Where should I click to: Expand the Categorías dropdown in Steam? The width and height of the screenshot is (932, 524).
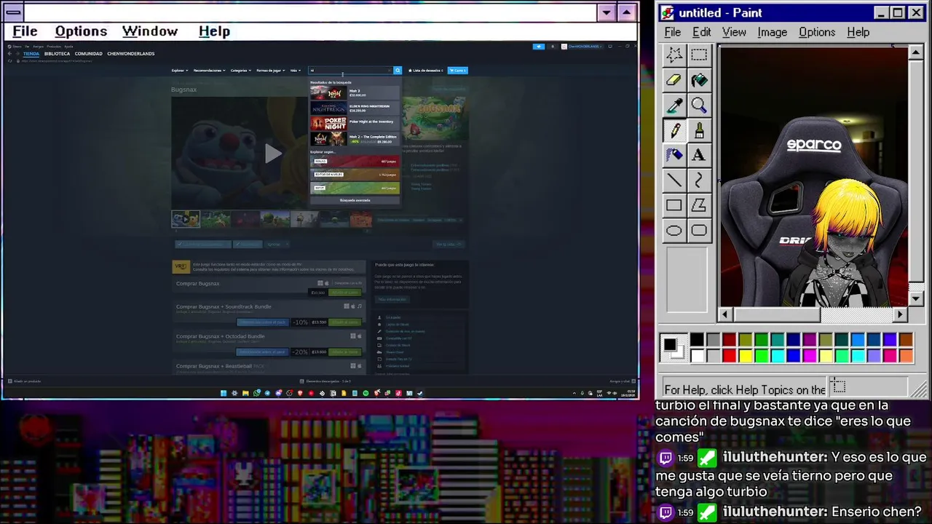coord(241,71)
